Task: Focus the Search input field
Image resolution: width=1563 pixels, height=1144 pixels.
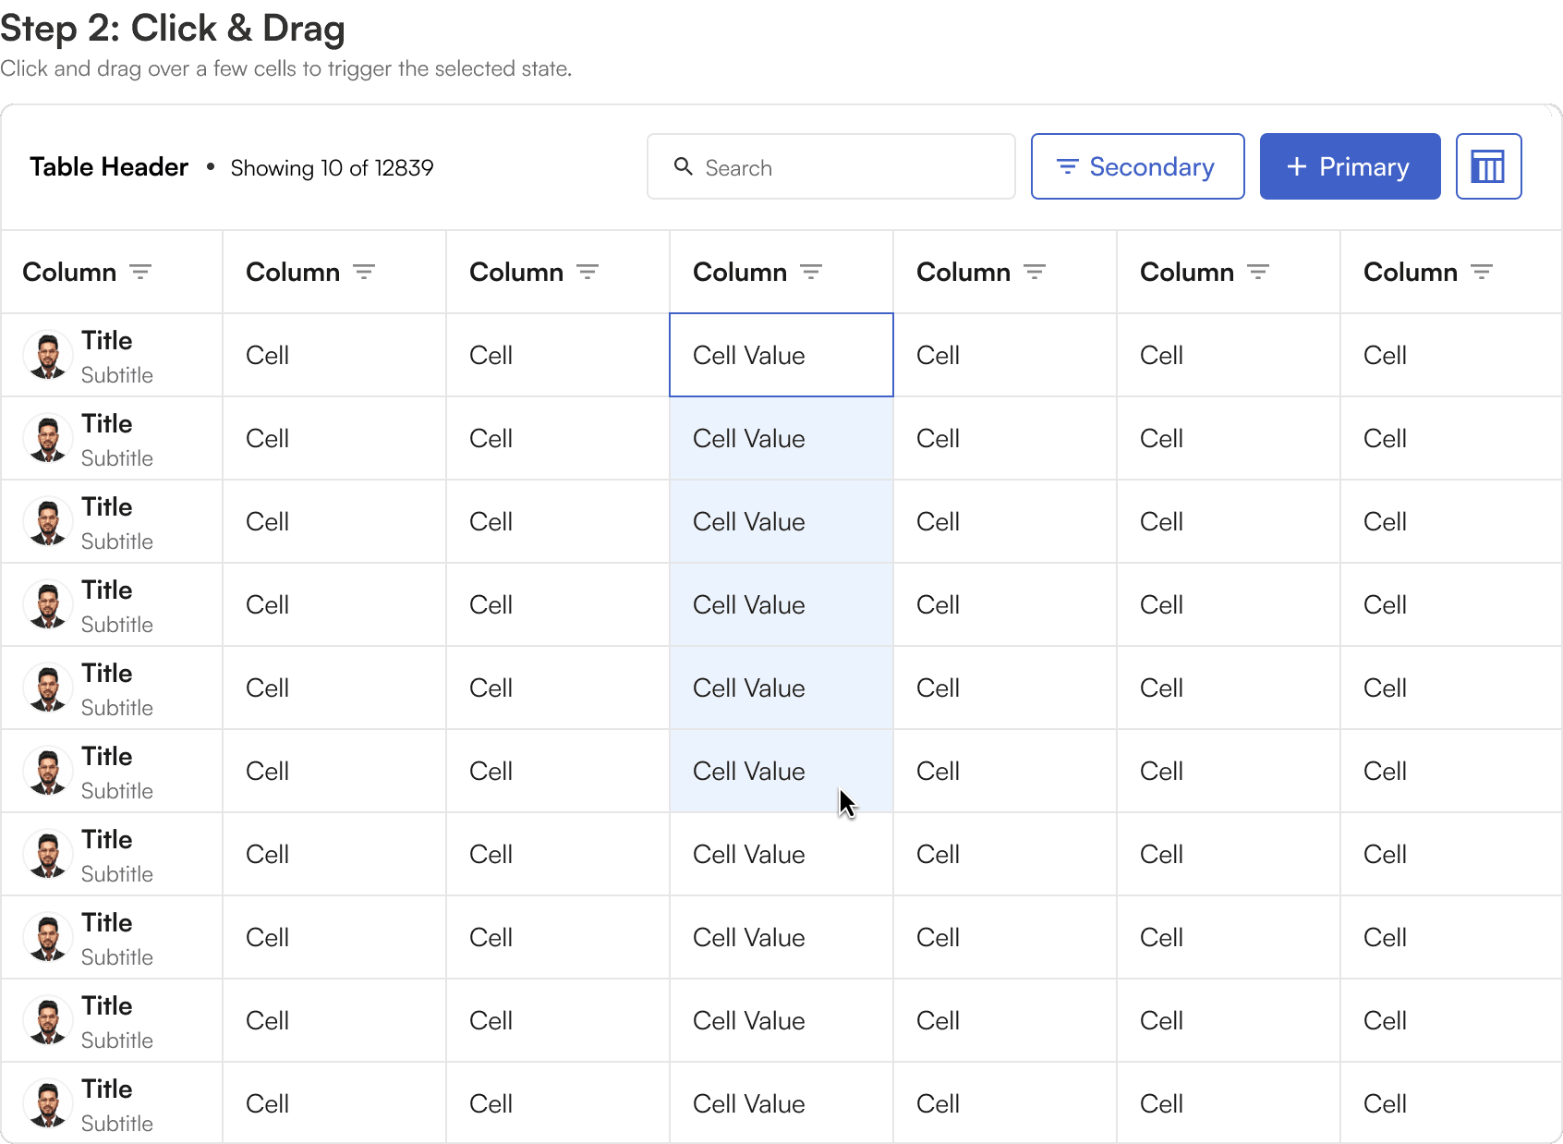Action: (x=850, y=167)
